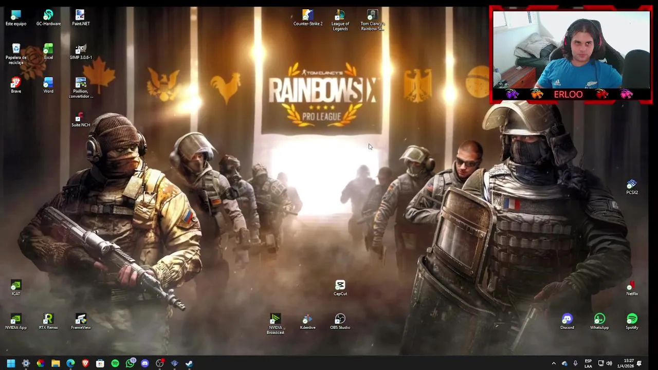Screen dimensions: 658x370
Task: Click the ERLOO webcam overlay
Action: tap(571, 55)
